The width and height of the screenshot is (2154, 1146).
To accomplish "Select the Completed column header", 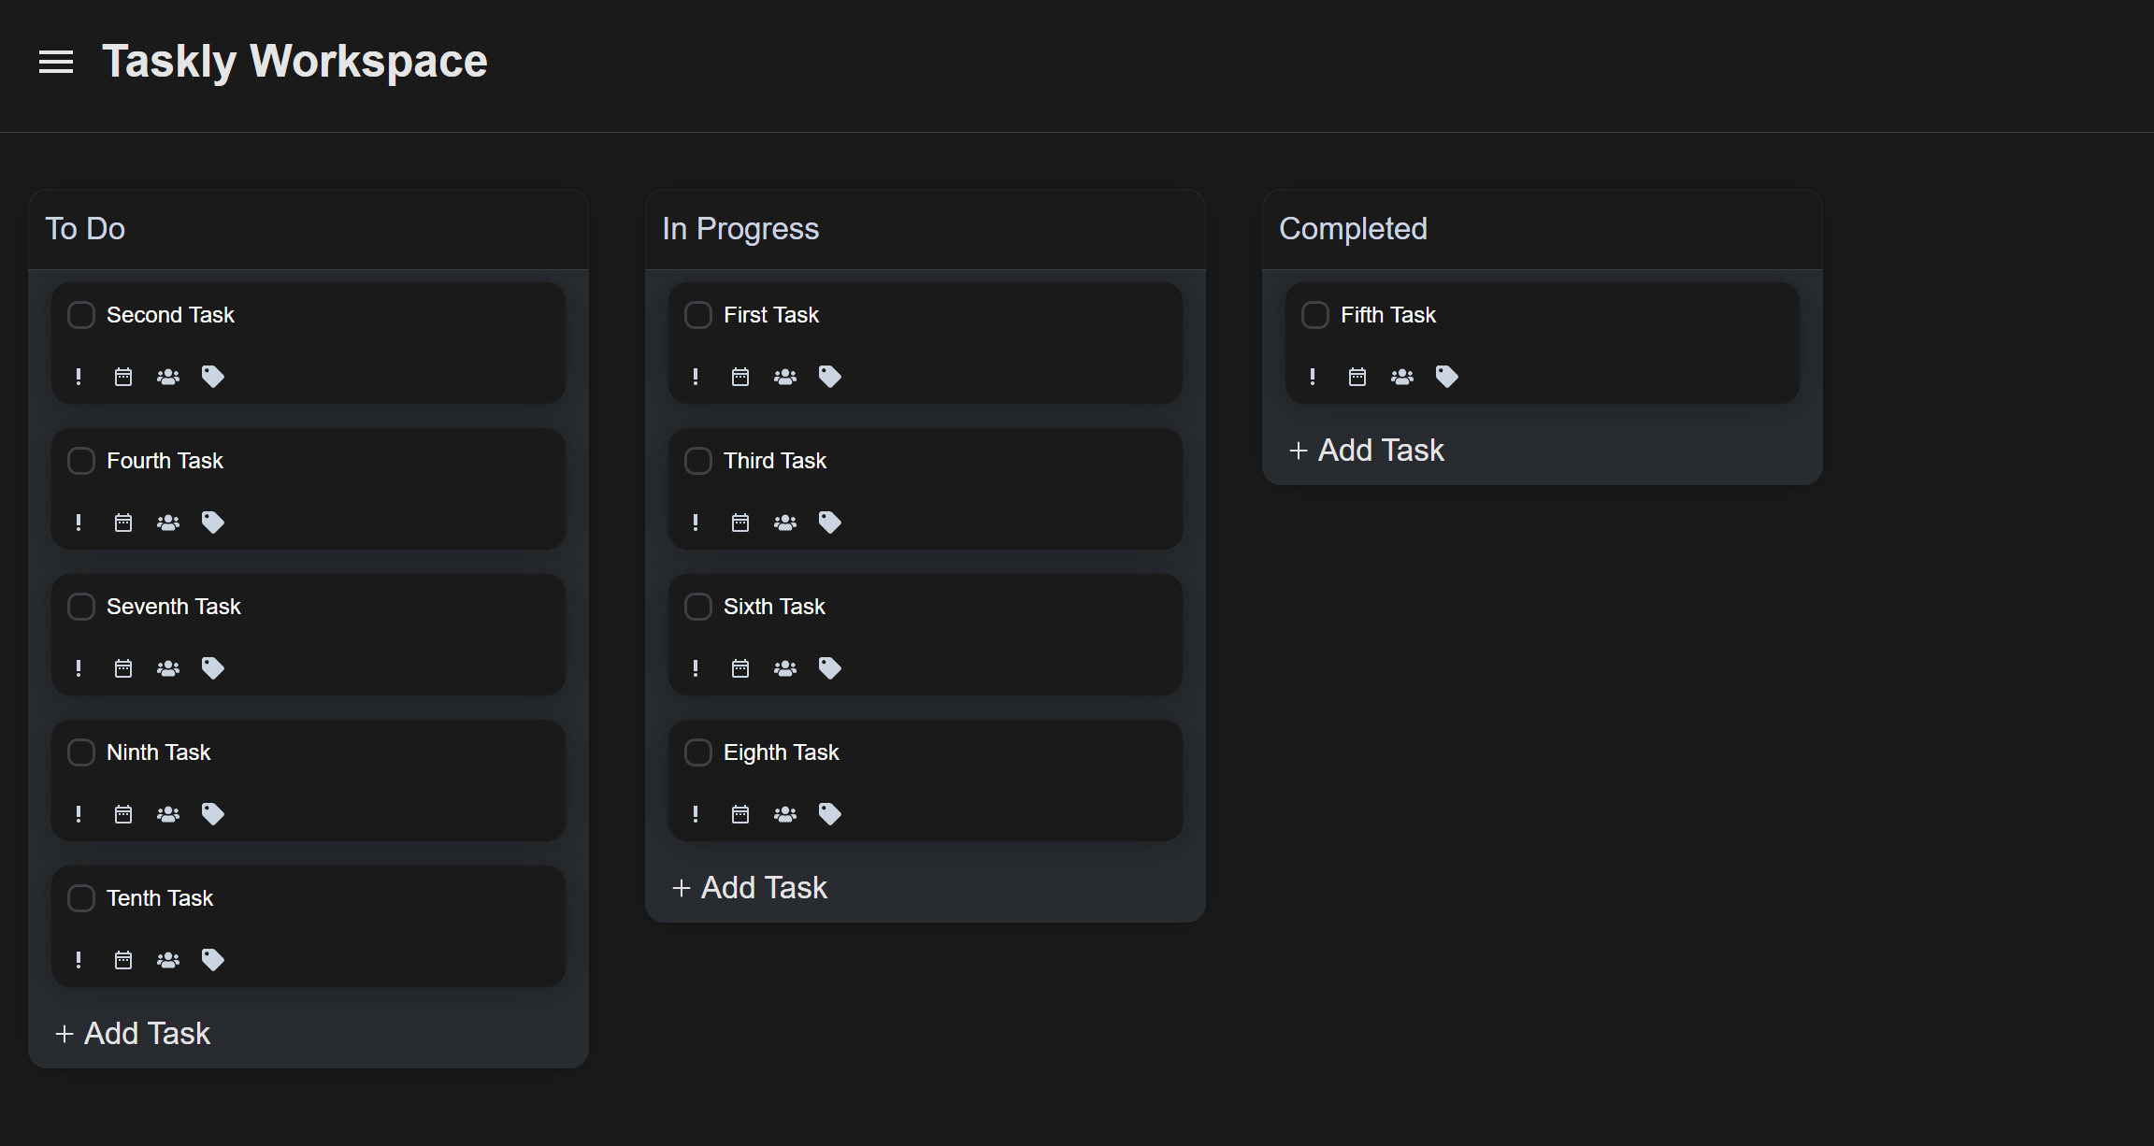I will click(x=1354, y=228).
